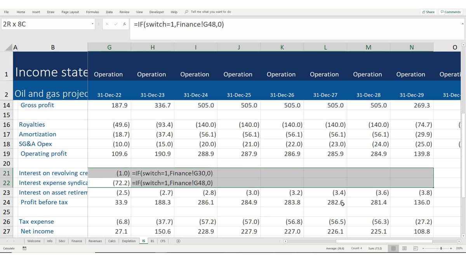Open the Page Layout tab

(70, 12)
